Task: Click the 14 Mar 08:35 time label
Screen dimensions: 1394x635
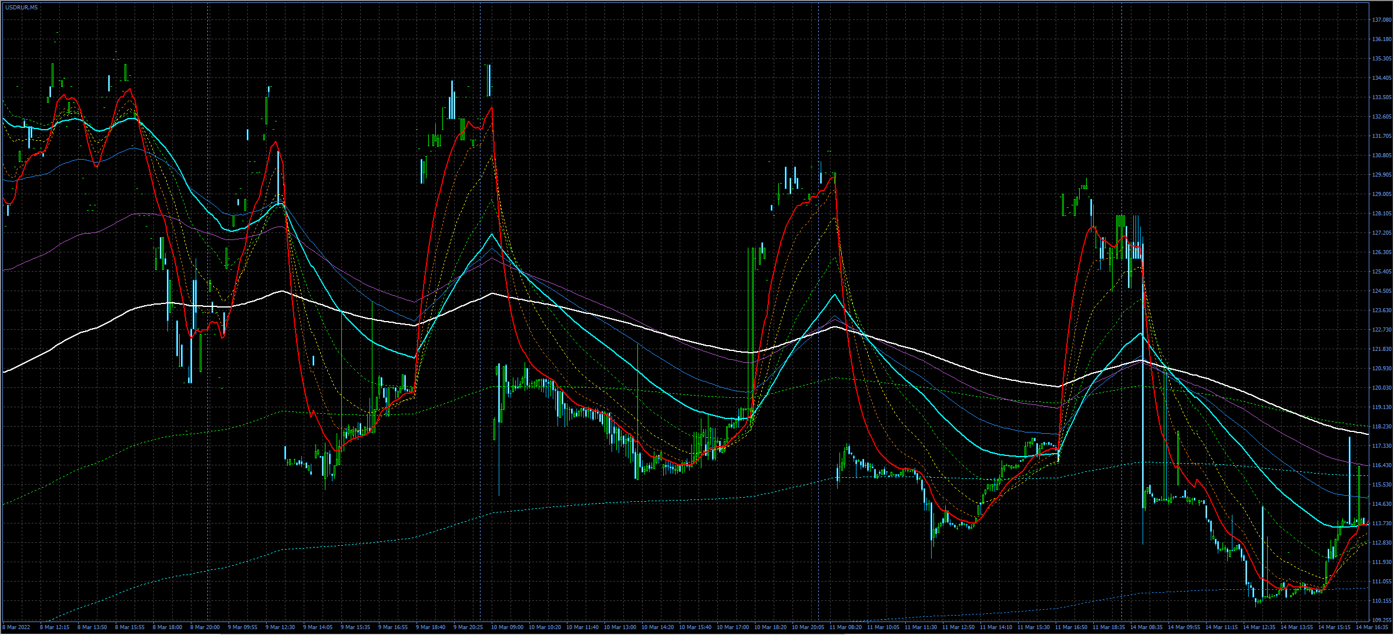Action: pos(1146,627)
